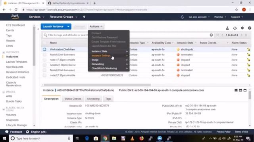This screenshot has height=142, width=254.
Task: Click the flask experiments icon
Action: [x=227, y=28]
